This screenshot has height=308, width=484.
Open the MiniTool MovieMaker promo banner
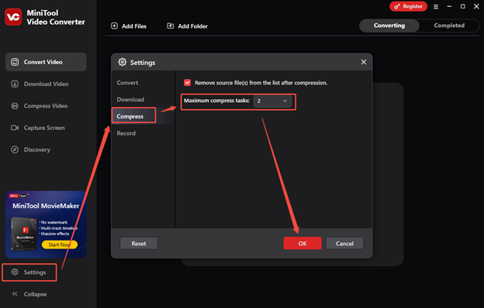[x=46, y=224]
